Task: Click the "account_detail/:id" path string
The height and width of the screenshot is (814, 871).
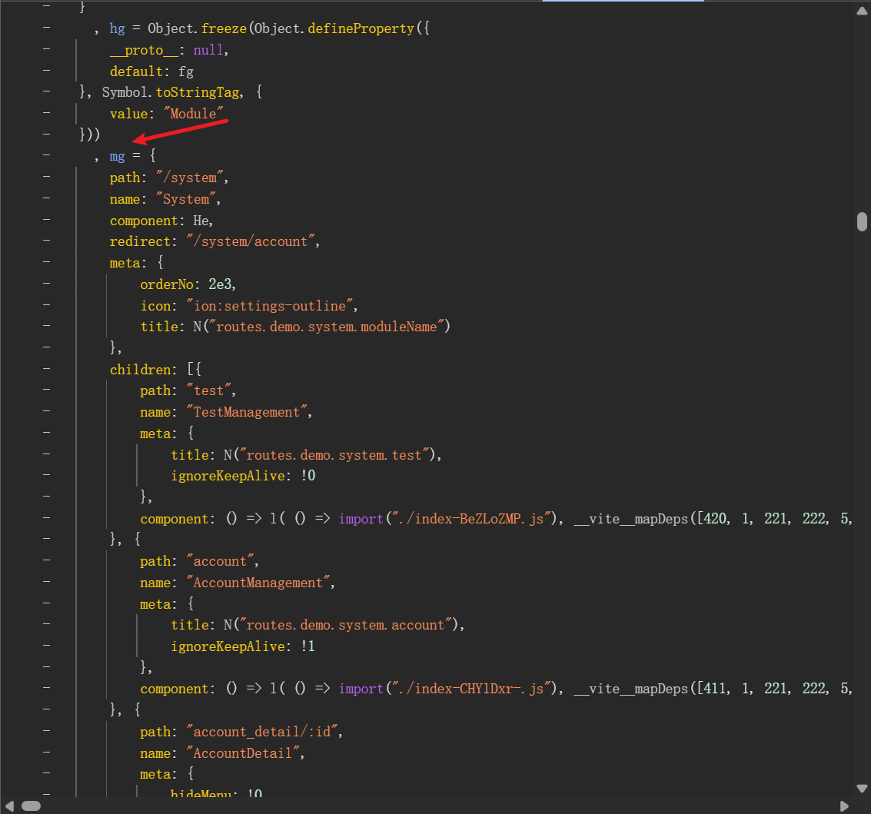Action: click(263, 732)
